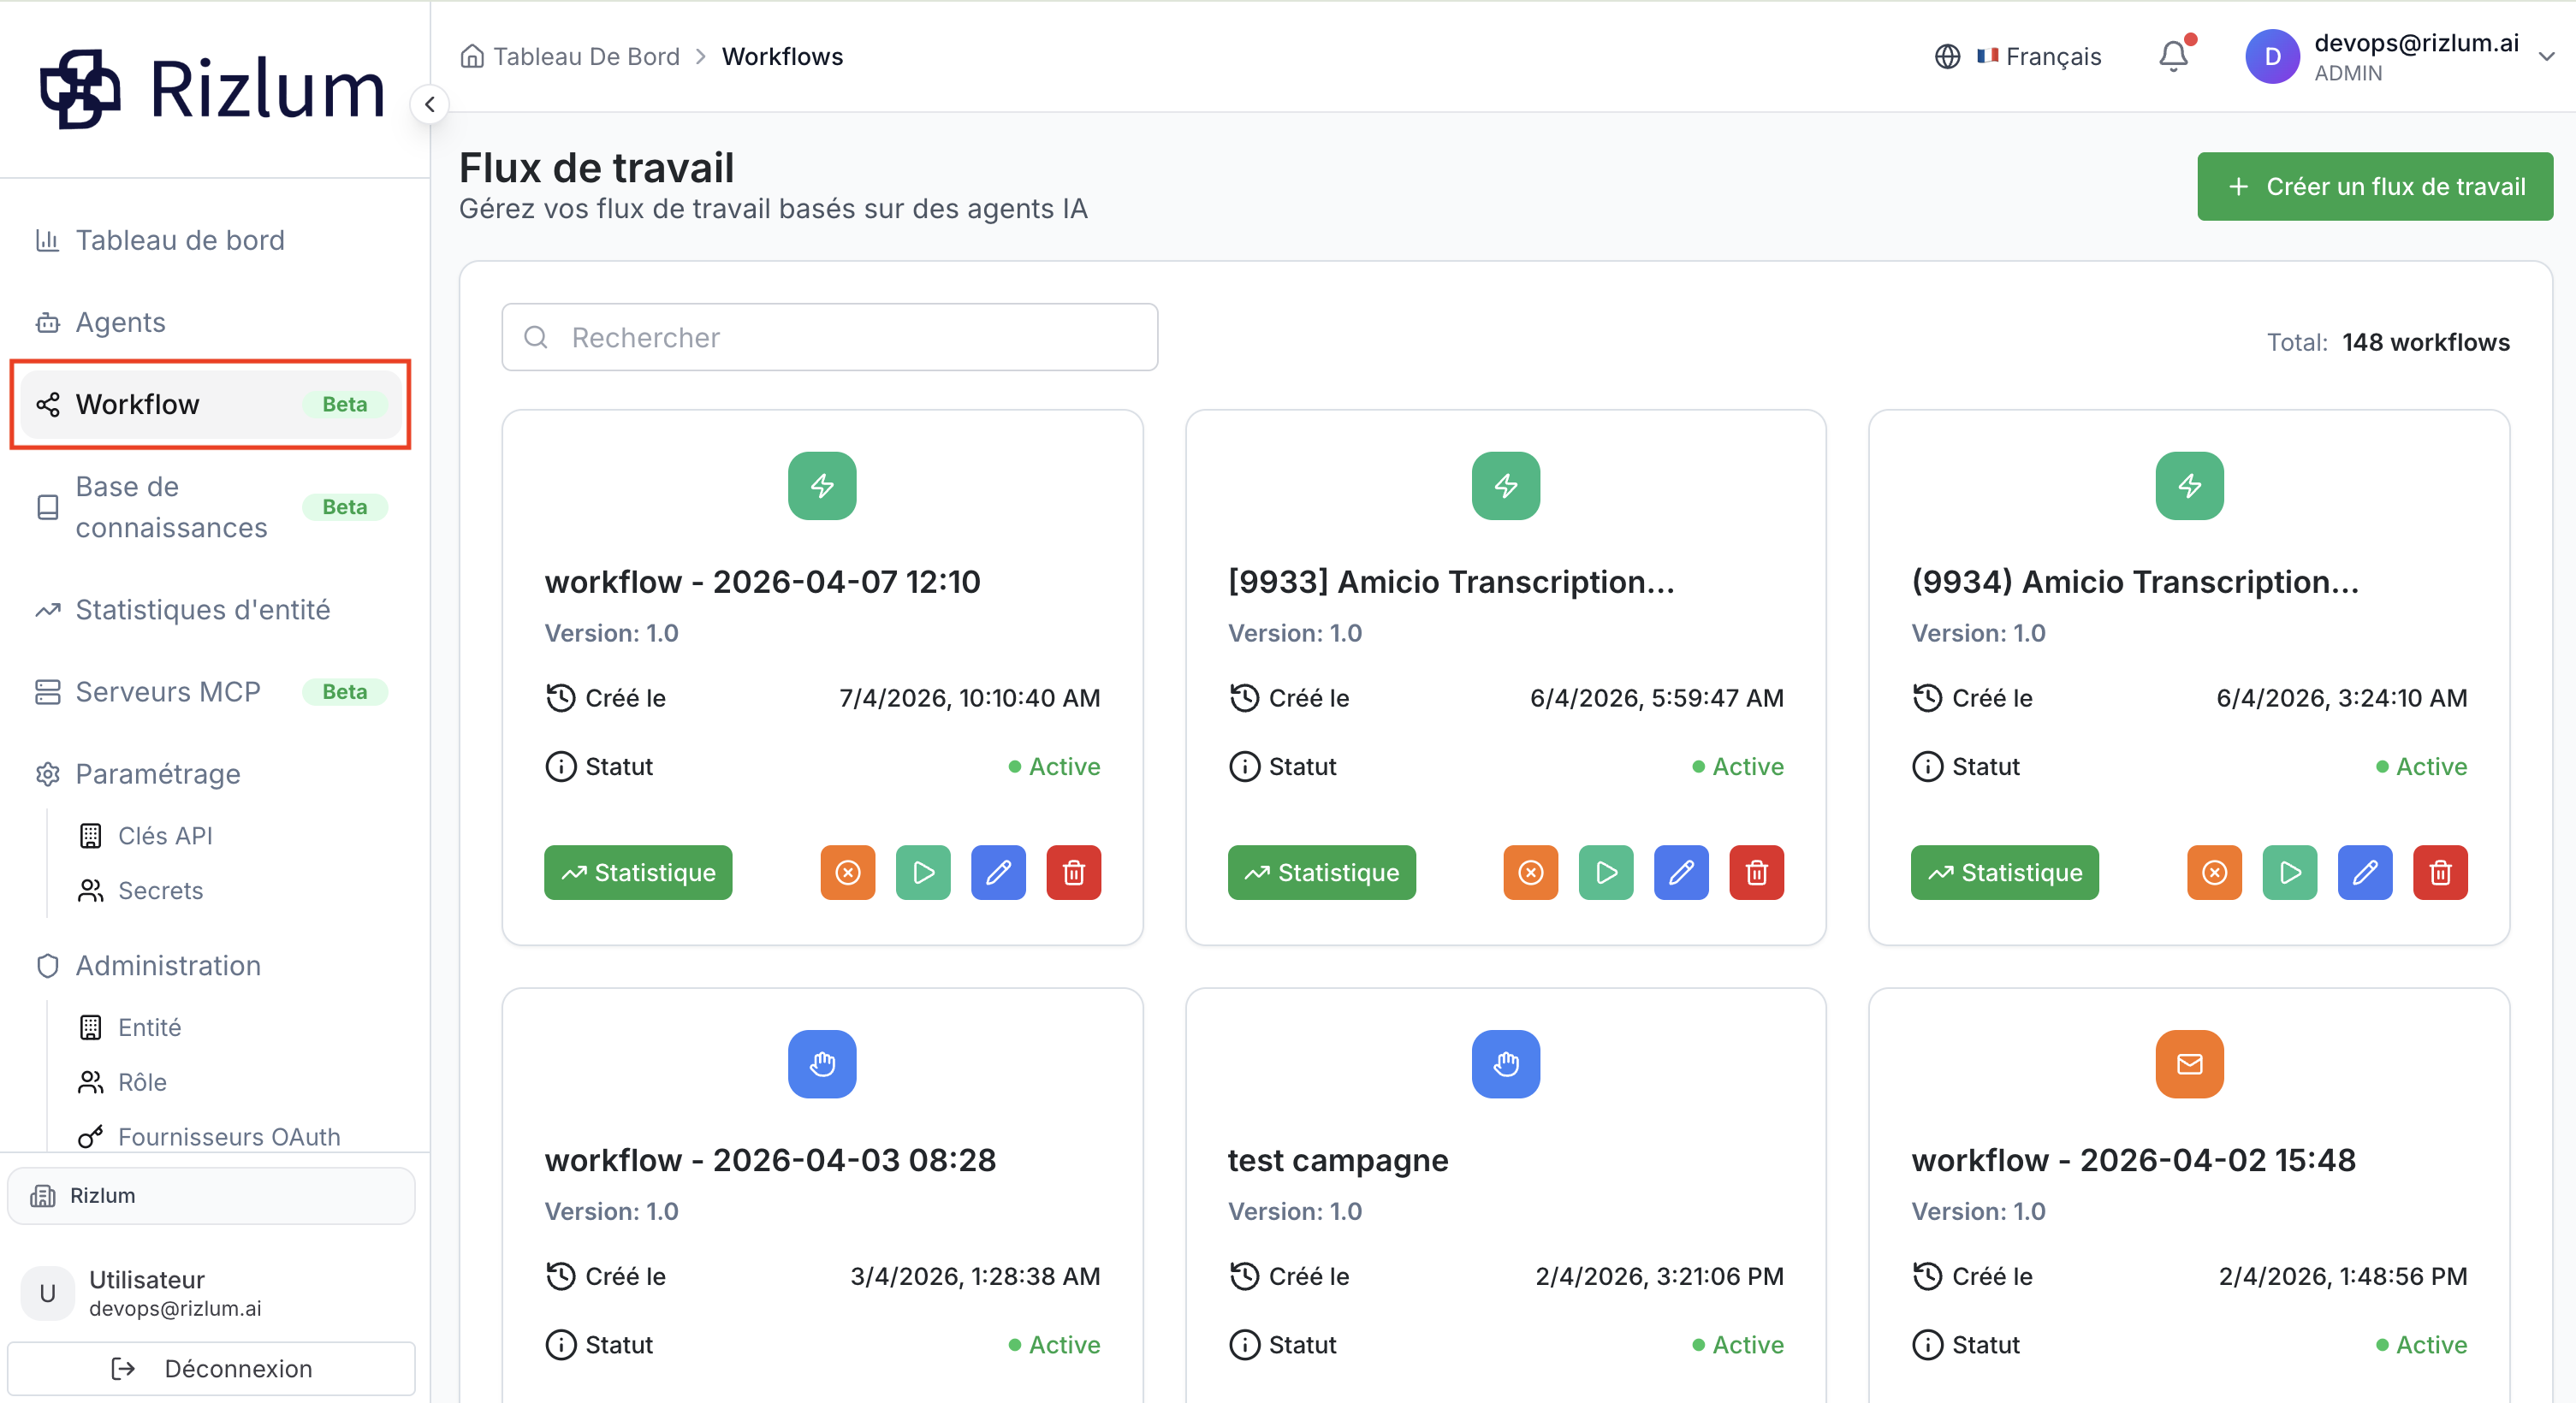Deactivate [9933] Amicio Transcription workflow
The width and height of the screenshot is (2576, 1403).
pyautogui.click(x=1531, y=873)
